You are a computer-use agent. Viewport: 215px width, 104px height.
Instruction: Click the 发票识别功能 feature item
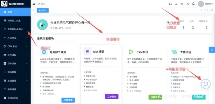click(x=48, y=90)
